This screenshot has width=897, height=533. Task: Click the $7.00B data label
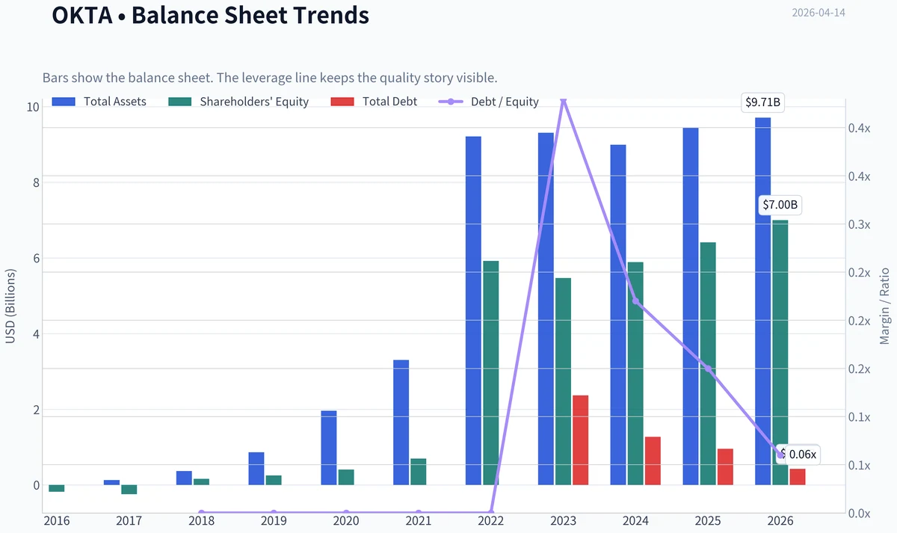[780, 205]
